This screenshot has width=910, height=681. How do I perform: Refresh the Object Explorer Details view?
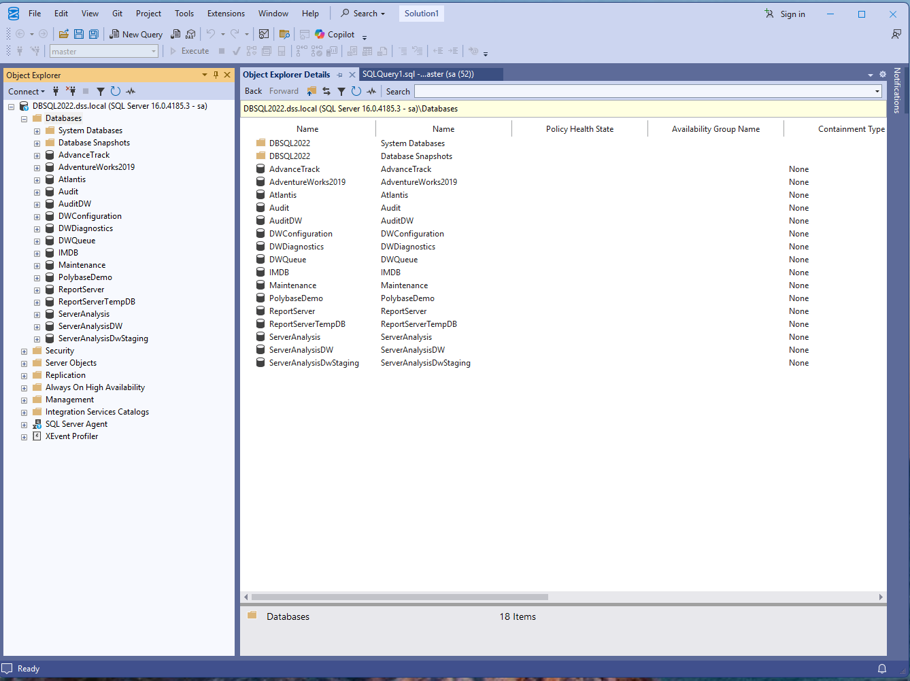(356, 90)
